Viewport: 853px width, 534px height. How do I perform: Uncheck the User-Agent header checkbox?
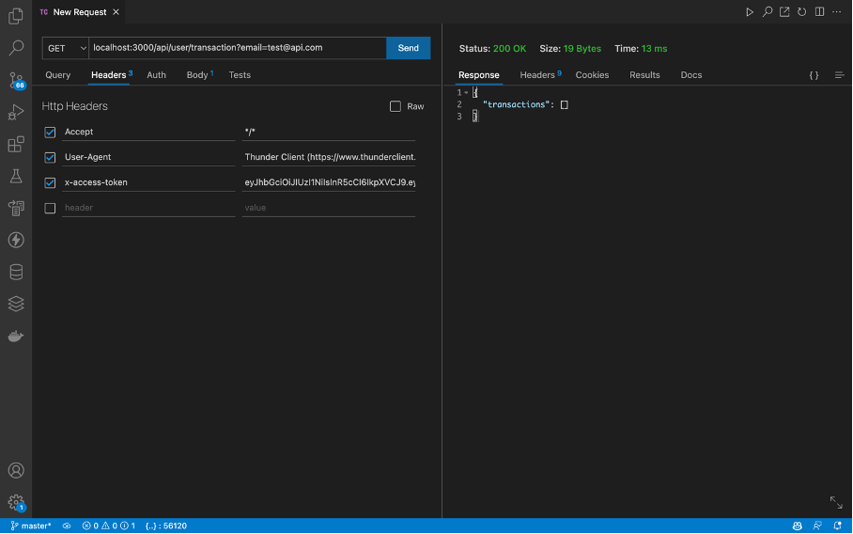click(50, 157)
